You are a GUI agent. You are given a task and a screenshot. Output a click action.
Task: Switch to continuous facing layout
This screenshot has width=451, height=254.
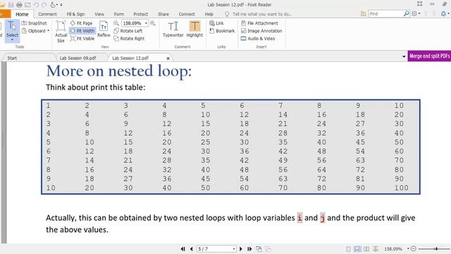tap(376, 249)
